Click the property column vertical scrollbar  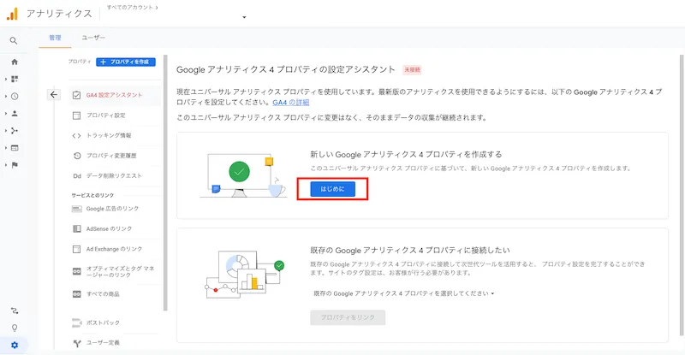coord(165,182)
